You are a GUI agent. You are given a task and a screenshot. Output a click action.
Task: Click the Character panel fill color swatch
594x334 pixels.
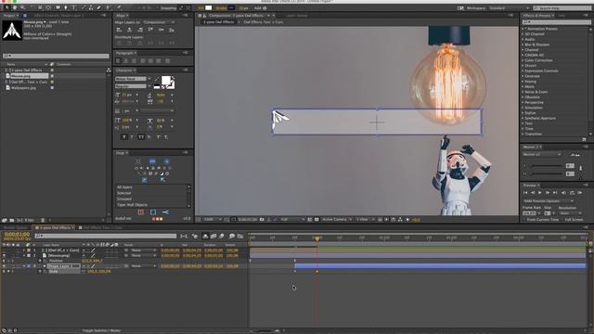point(166,80)
